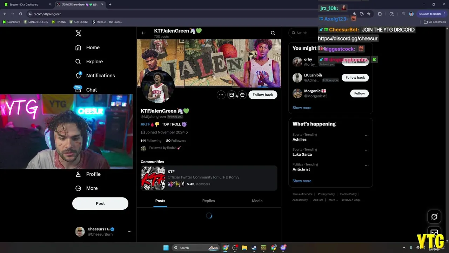Open Chat messages
This screenshot has width=449, height=253.
(86, 90)
